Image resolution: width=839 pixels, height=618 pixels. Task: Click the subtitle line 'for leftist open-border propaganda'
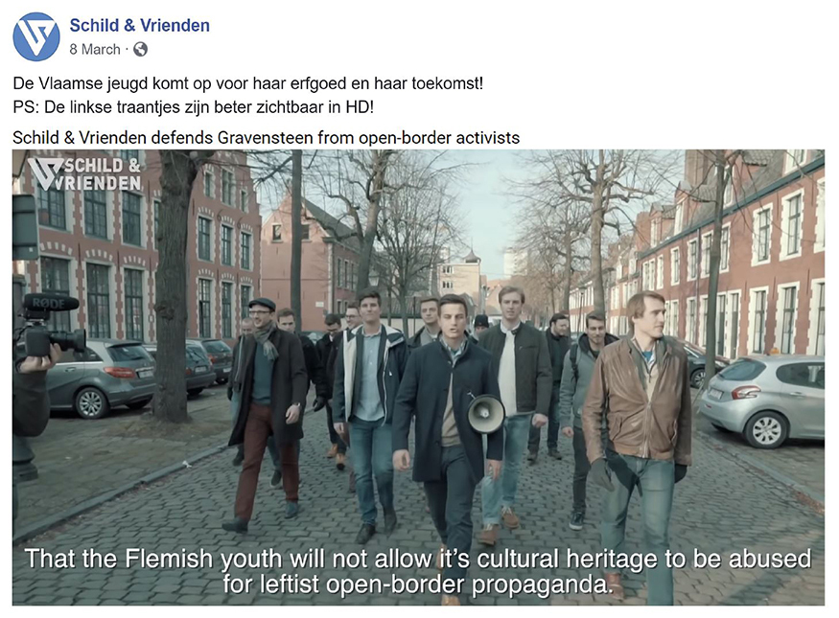coord(418,584)
